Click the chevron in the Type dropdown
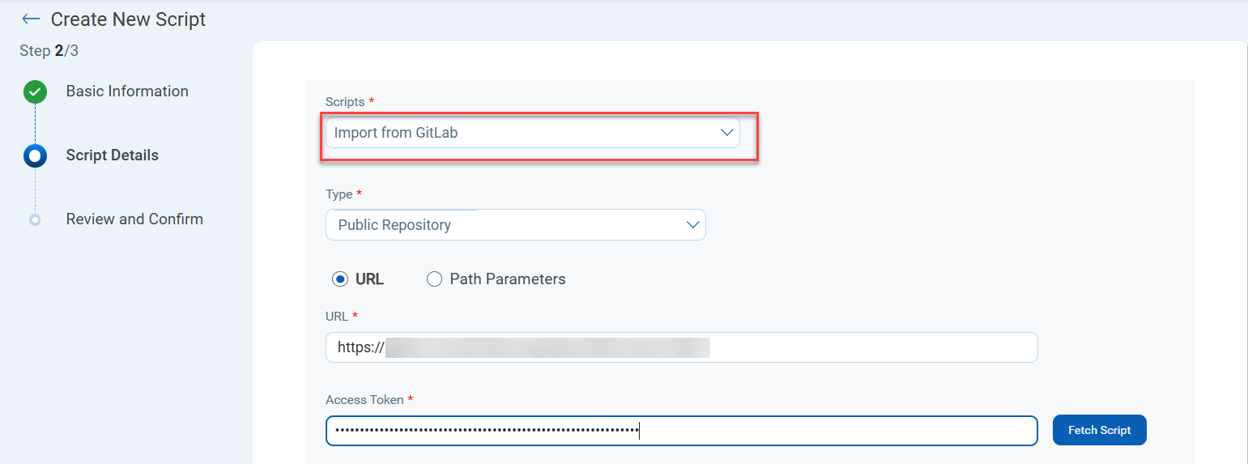 (692, 225)
